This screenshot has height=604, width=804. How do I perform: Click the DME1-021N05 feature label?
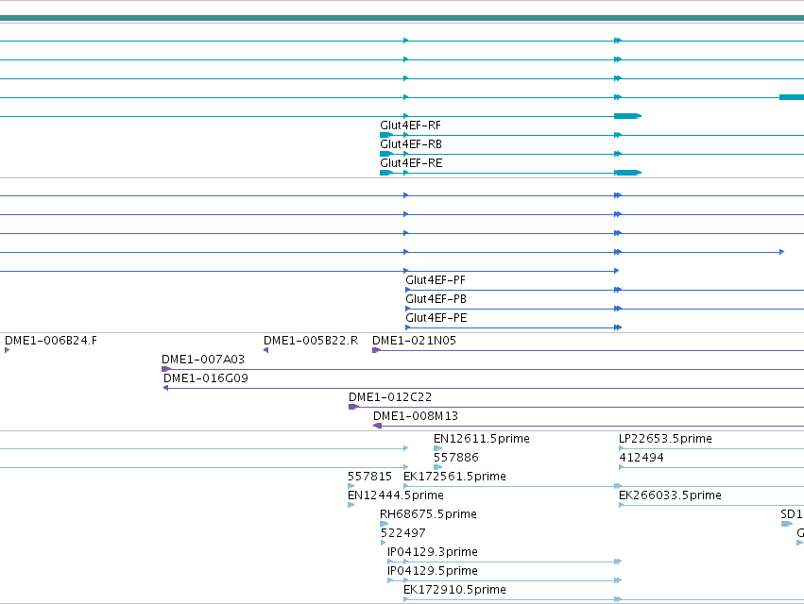pyautogui.click(x=415, y=341)
